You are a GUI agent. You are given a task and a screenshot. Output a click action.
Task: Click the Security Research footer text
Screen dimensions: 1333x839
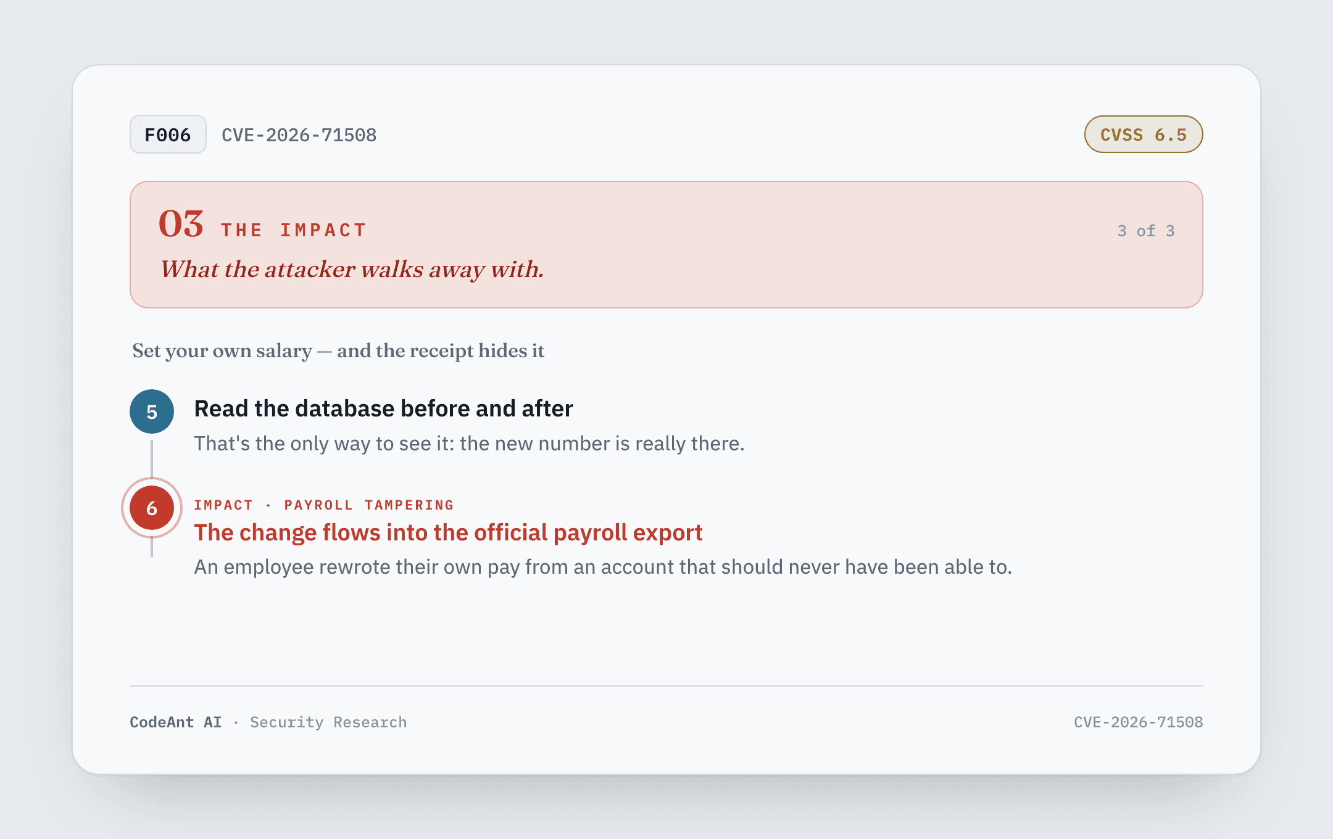point(328,722)
